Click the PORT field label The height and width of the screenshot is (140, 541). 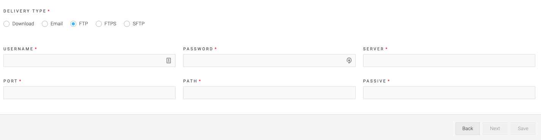pos(10,81)
